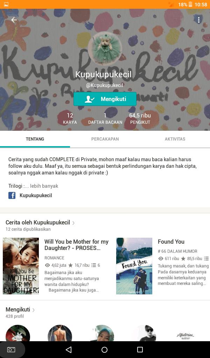The image size is (210, 358).
Task: Expand bio with lebih banyak
Action: (44, 186)
